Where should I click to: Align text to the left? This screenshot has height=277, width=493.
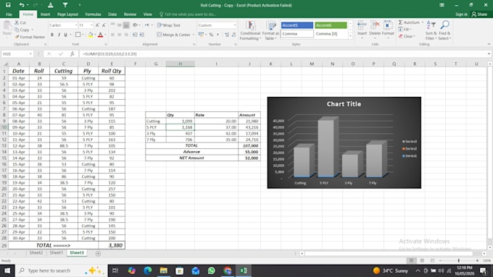112,35
